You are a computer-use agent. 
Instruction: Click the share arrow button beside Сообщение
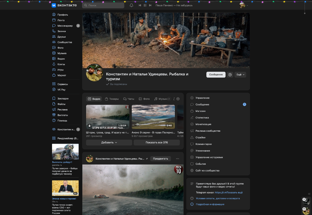[230, 75]
